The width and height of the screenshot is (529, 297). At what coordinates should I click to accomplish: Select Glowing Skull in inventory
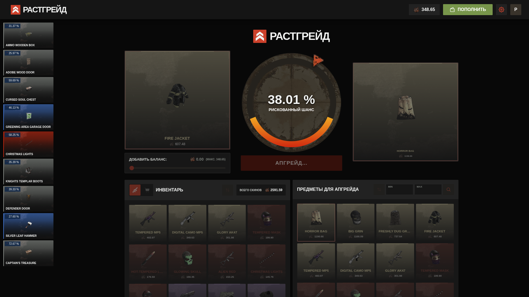[187, 263]
